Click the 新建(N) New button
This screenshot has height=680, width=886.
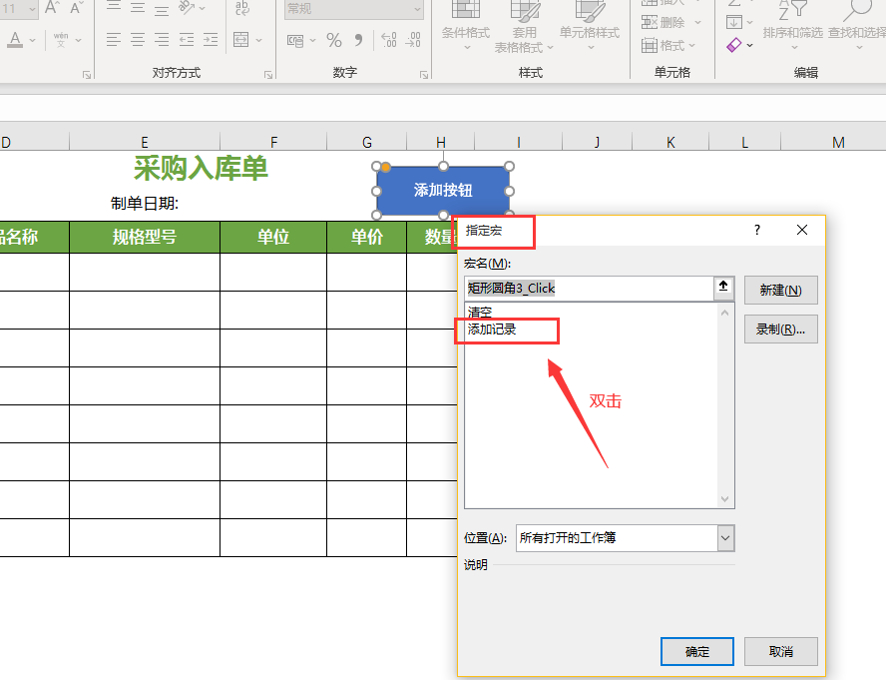click(x=780, y=291)
